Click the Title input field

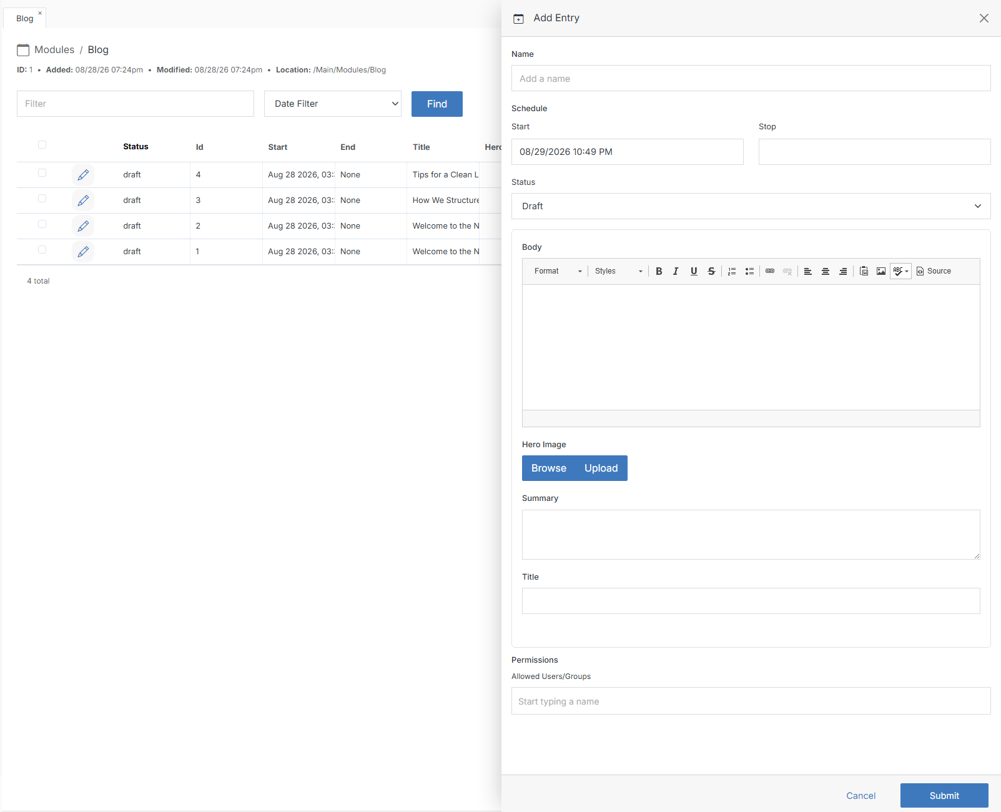click(x=751, y=601)
